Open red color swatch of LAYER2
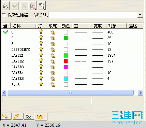146x128 pixels. 66,61
